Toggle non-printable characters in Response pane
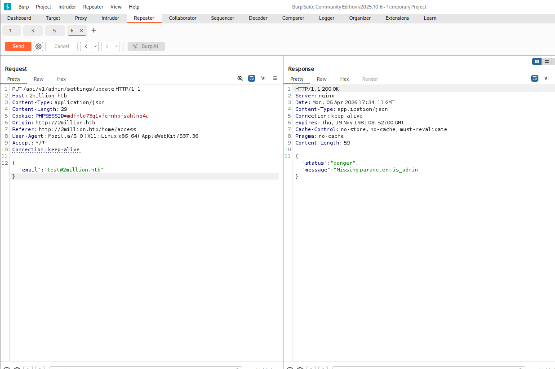Screen dimensions: 555x369 (546, 78)
